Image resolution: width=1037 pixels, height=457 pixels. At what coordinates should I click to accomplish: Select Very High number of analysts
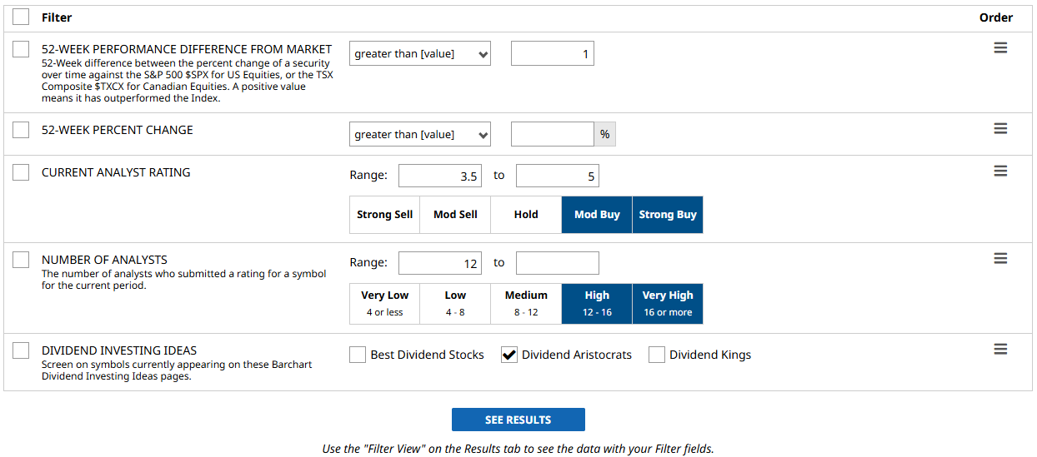point(668,303)
